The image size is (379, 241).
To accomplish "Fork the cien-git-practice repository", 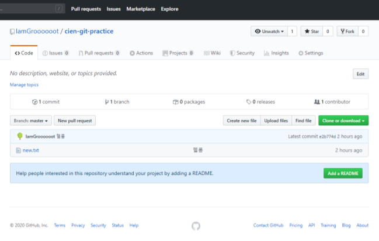I will [x=347, y=31].
